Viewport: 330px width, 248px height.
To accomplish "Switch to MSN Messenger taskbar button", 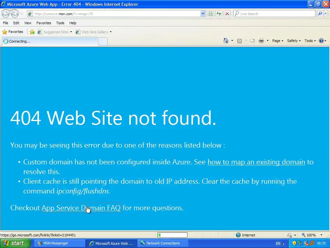I will [x=59, y=243].
